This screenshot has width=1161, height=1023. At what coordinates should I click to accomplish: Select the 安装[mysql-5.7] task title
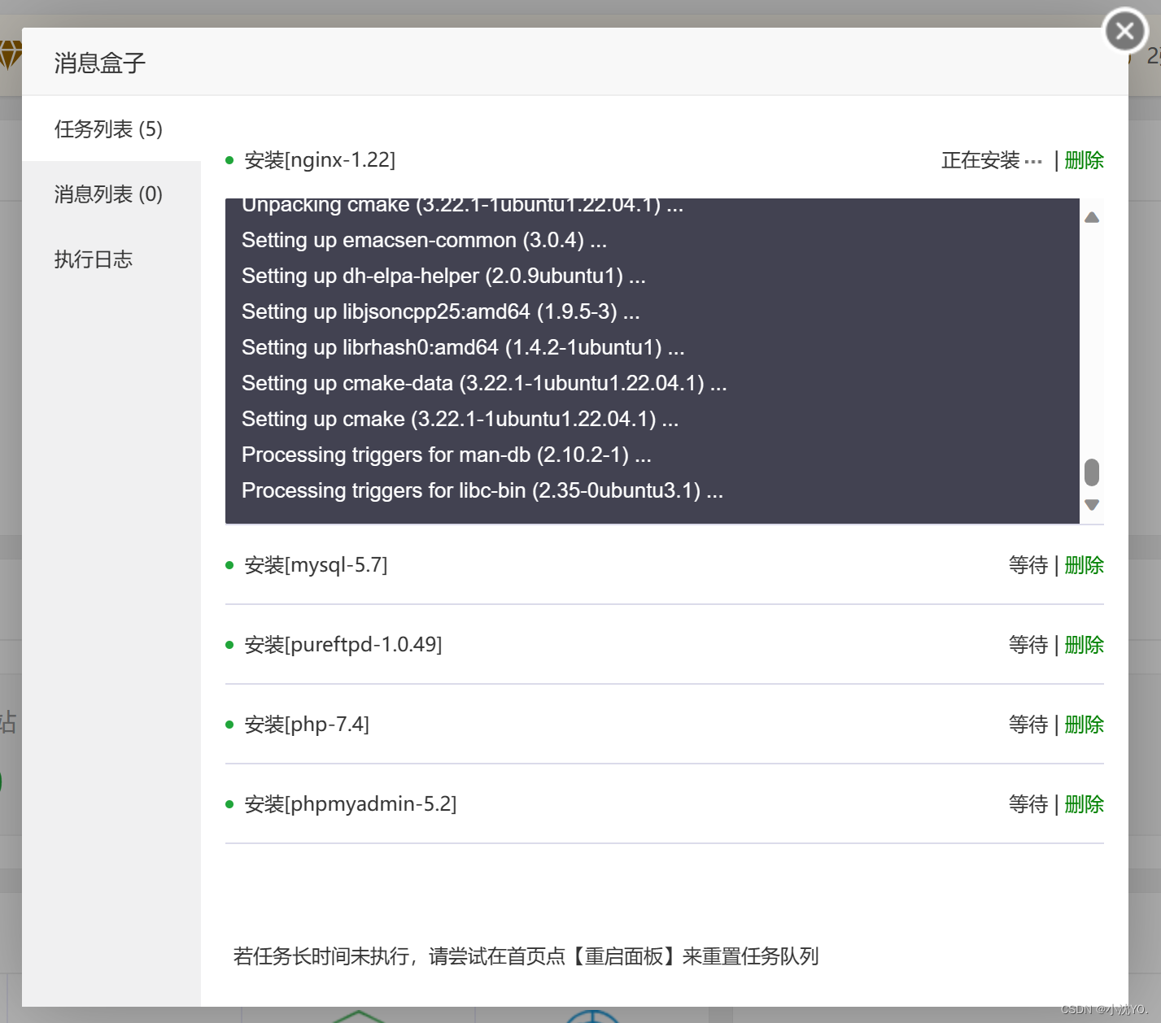point(316,565)
